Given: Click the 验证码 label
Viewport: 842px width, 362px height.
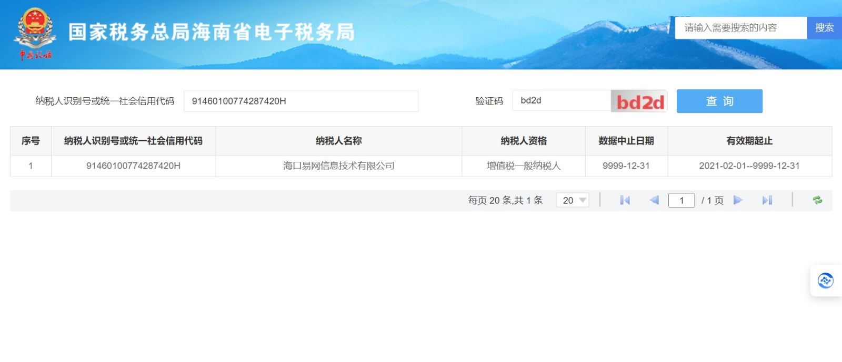Looking at the screenshot, I should (489, 101).
